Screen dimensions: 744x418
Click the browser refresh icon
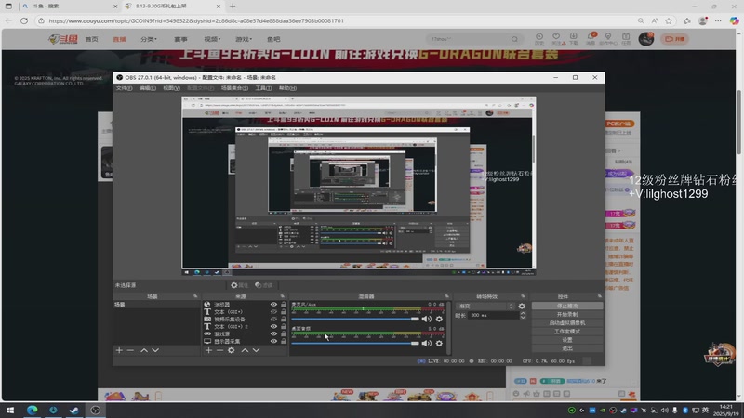pos(24,20)
